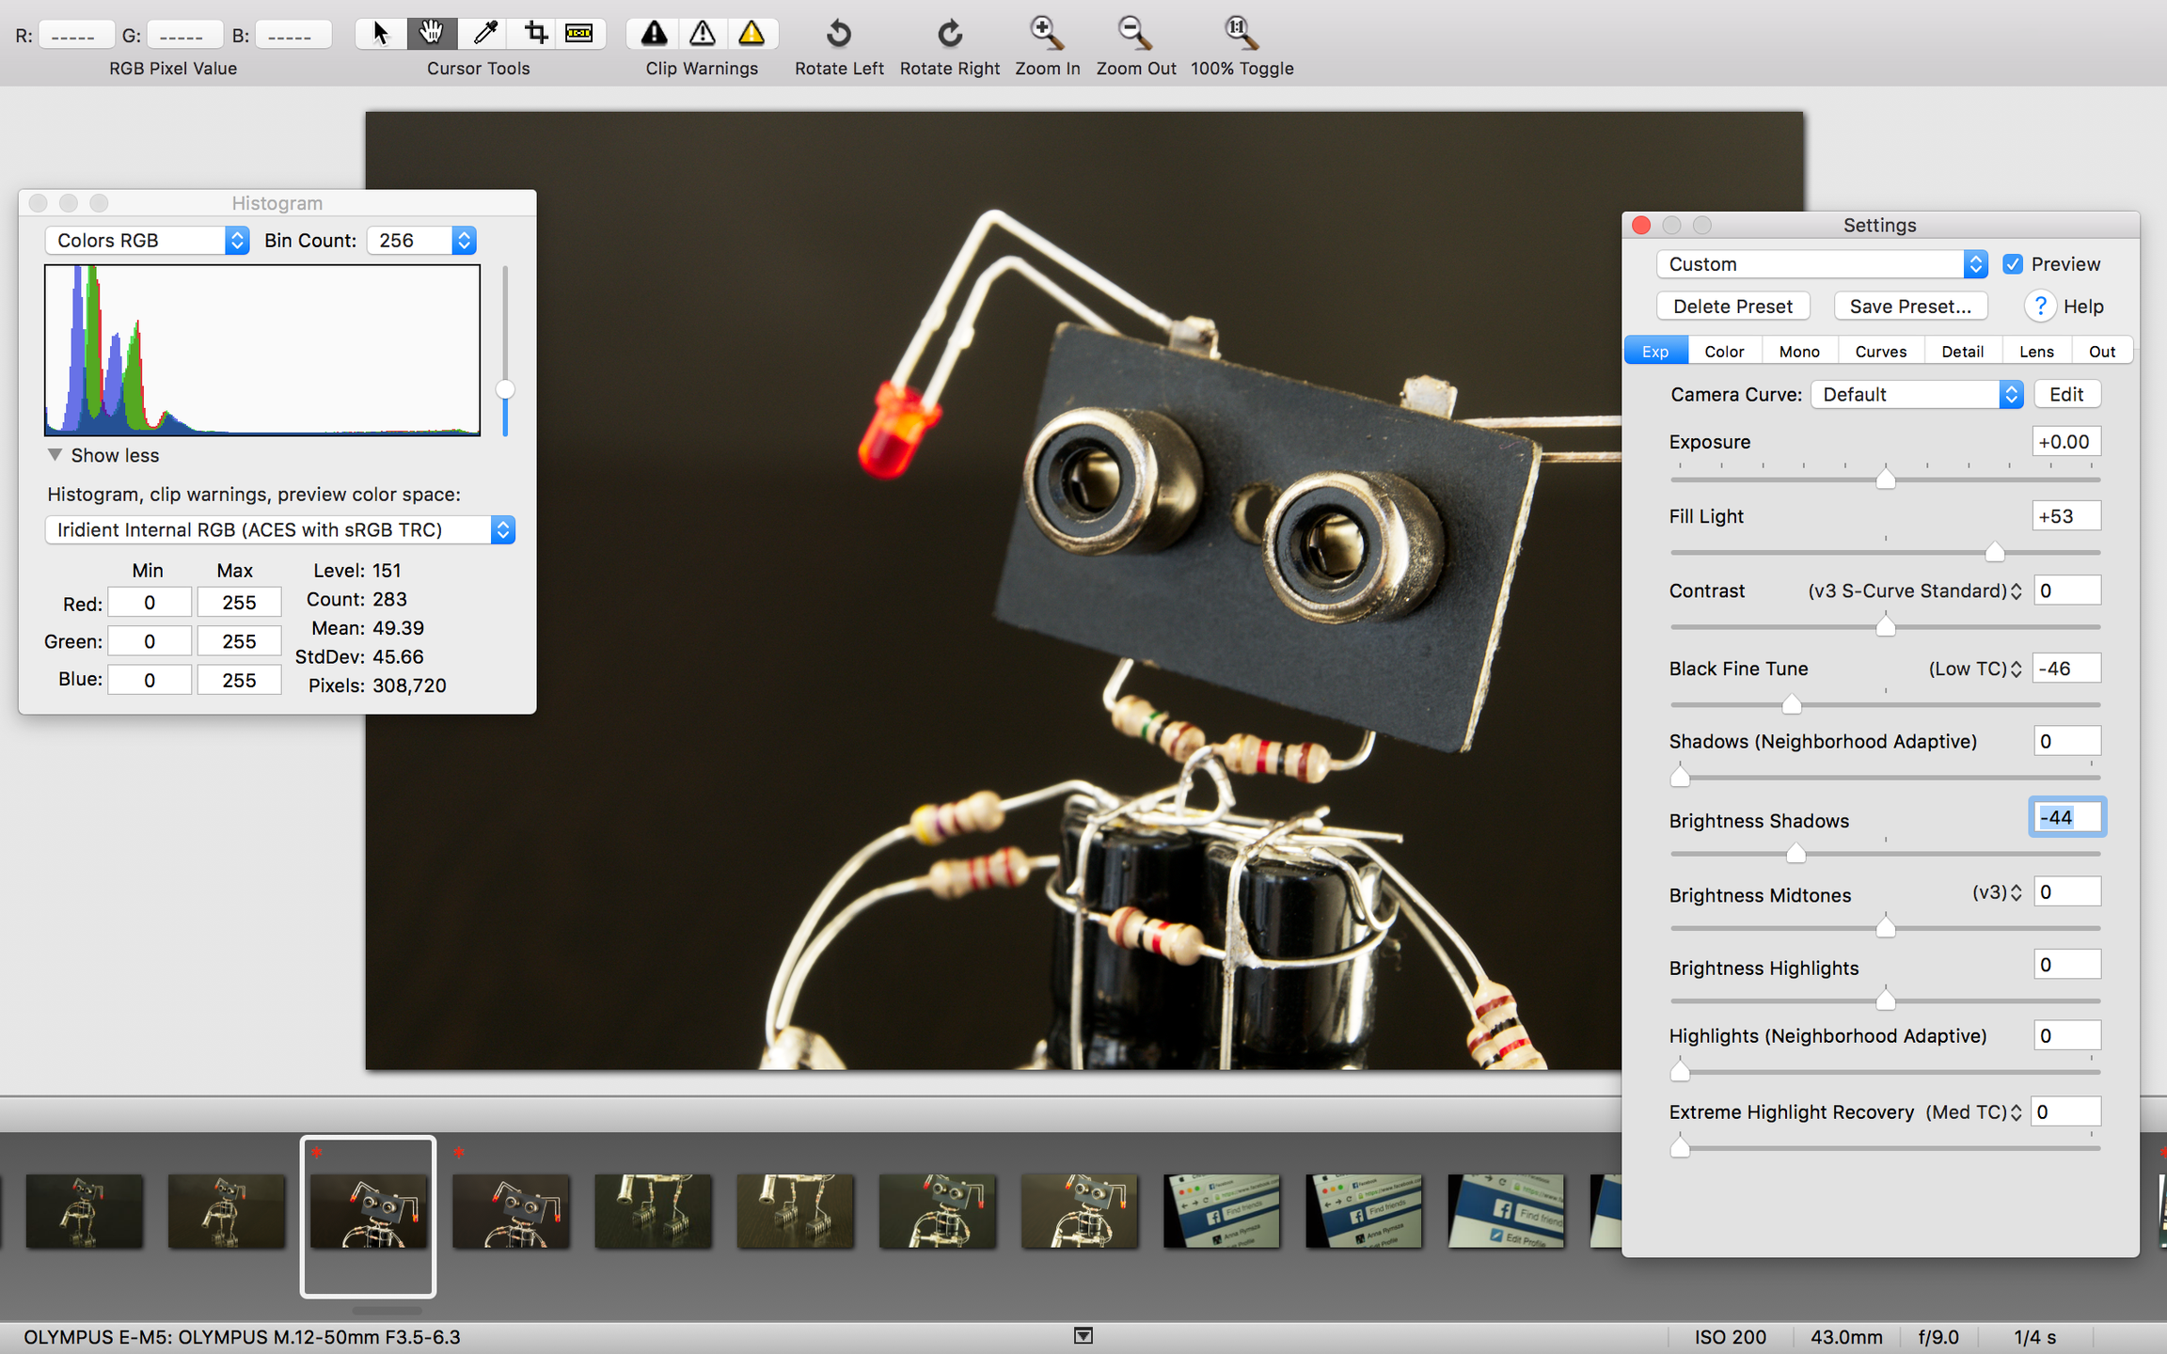The width and height of the screenshot is (2167, 1354).
Task: Click the Brightness Shadows slider handle
Action: click(x=1795, y=854)
